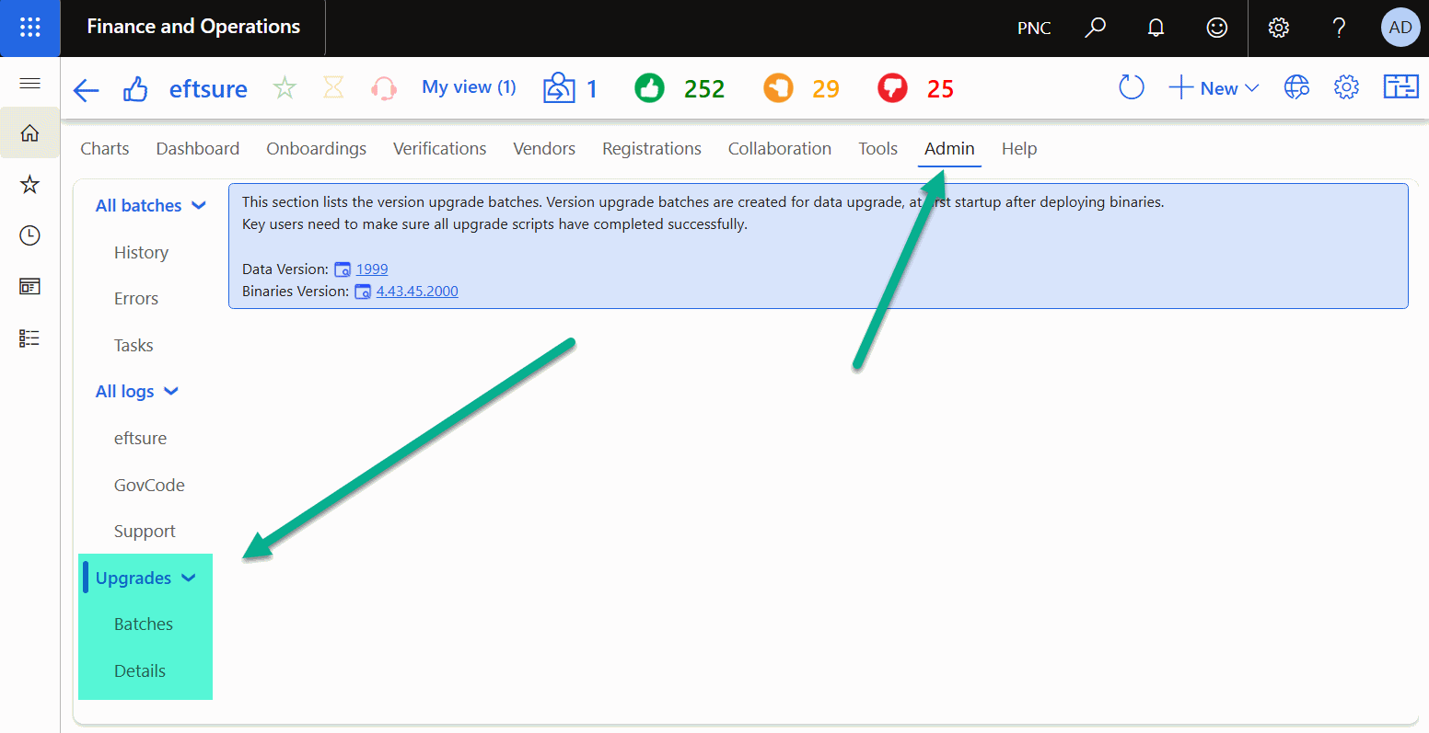Select the Admin tab
Screen dimensions: 1429x733
[x=949, y=149]
